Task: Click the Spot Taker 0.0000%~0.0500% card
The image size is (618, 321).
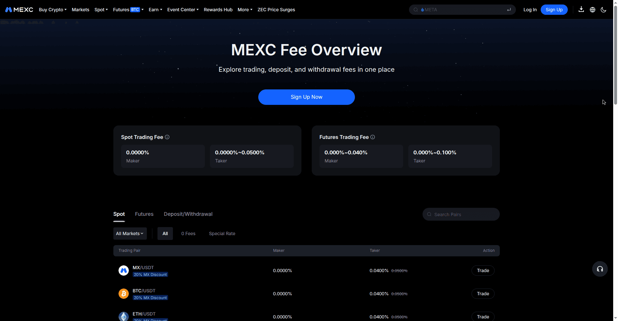Action: [x=252, y=156]
